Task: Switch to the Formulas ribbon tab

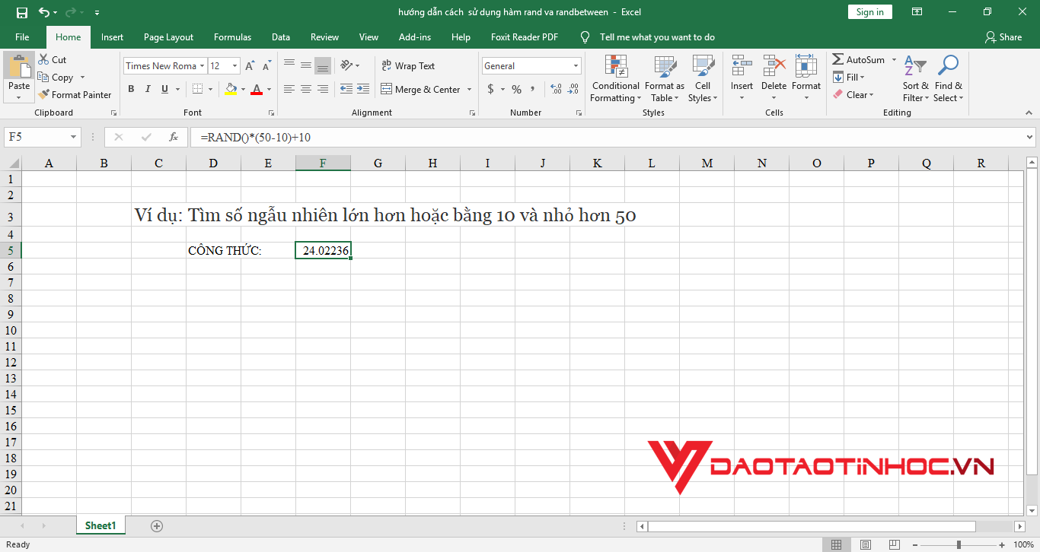Action: 232,36
